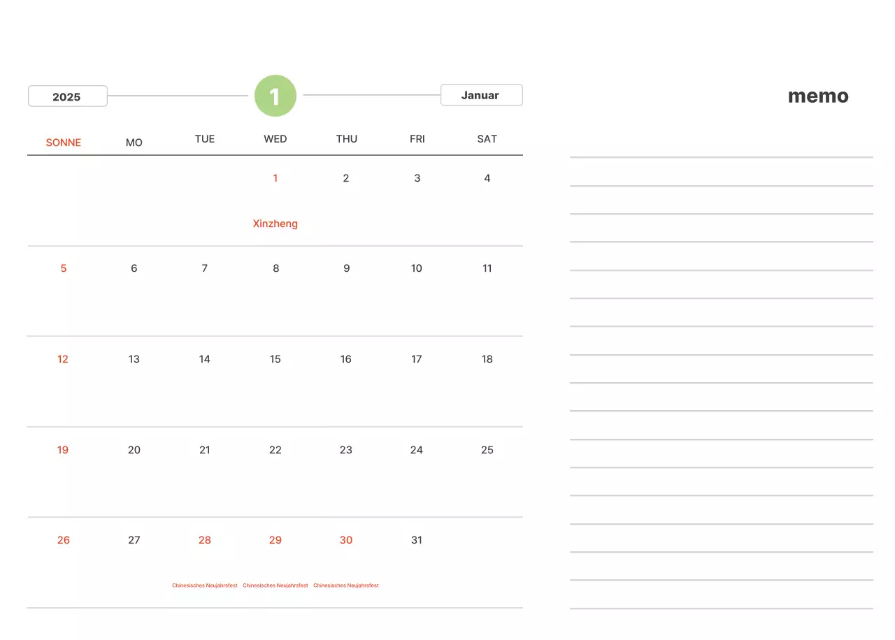The width and height of the screenshot is (895, 640).
Task: Click the SAT column header
Action: (487, 139)
